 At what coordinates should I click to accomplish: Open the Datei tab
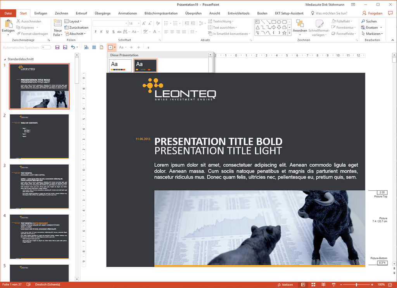point(8,13)
